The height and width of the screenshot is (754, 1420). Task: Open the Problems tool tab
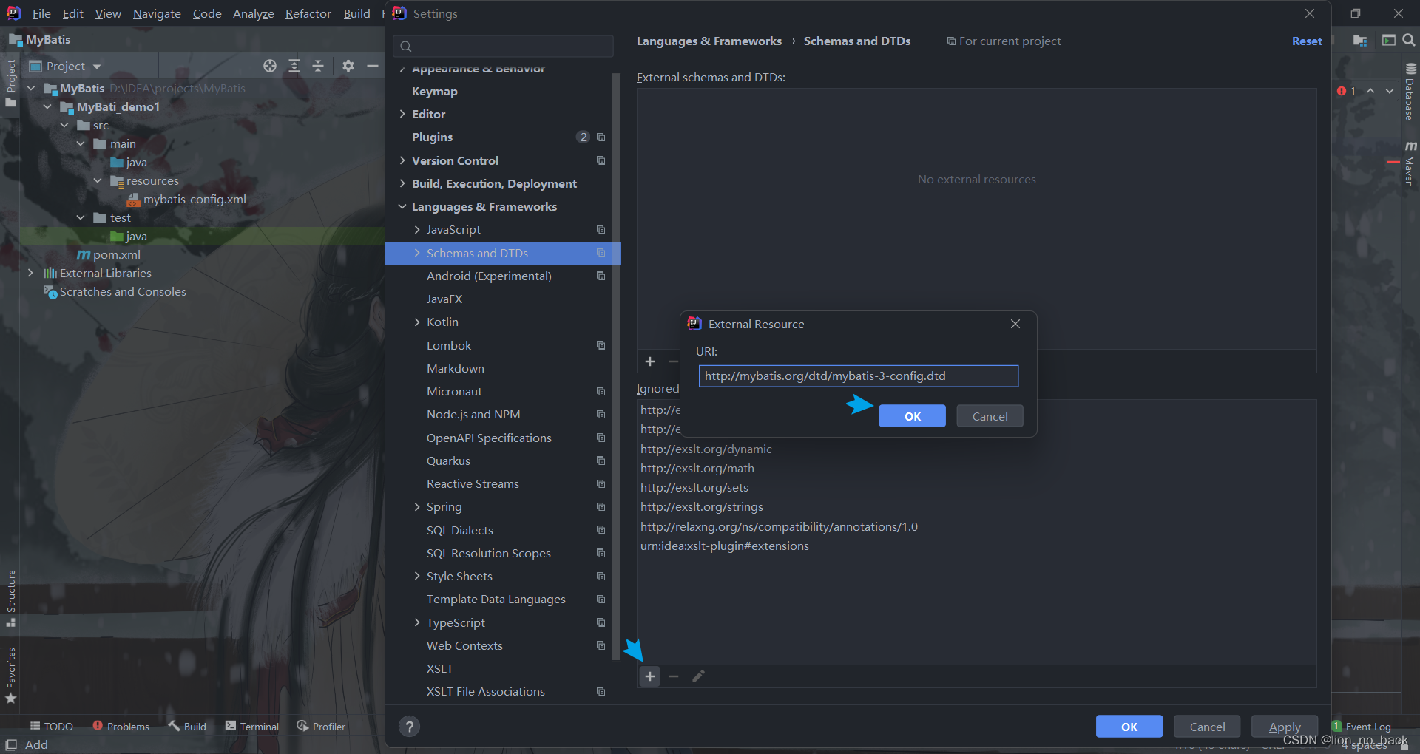[x=121, y=727]
